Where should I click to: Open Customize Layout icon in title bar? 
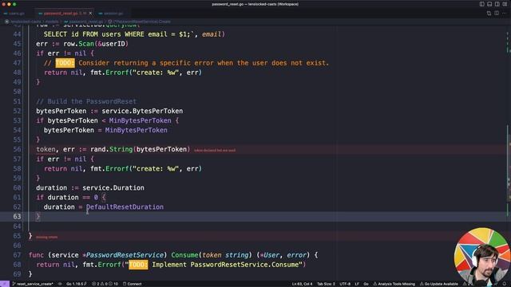505,4
